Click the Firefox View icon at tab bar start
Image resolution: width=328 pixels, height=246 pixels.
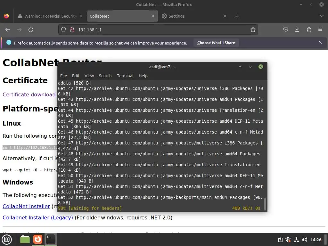coord(6,16)
